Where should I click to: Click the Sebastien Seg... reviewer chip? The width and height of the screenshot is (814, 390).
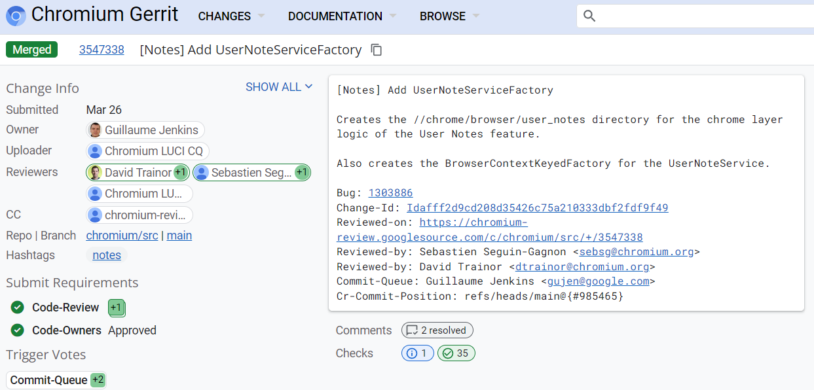tap(251, 173)
